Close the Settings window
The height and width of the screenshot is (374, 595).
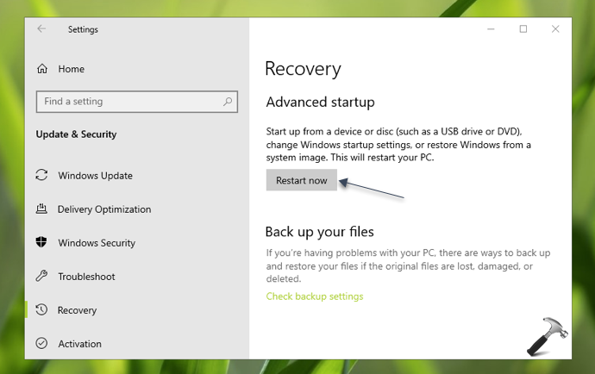coord(555,28)
